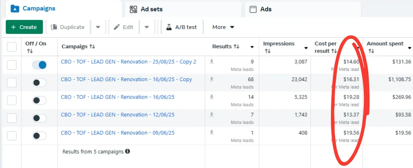
Task: Enable the Renovation - 09/06/25 campaign toggle
Action: click(x=39, y=136)
